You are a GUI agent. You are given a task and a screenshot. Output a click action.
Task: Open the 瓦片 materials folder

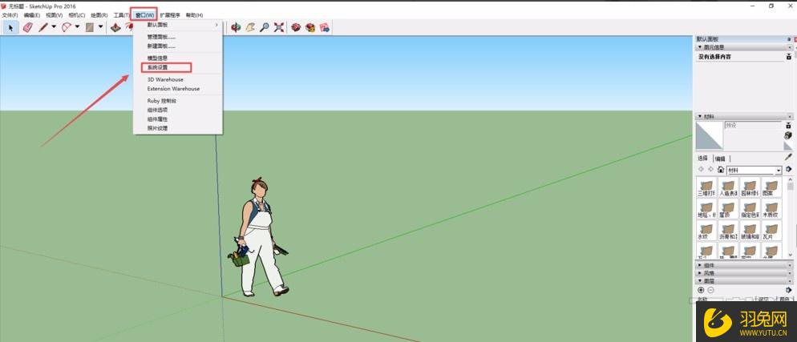(771, 231)
